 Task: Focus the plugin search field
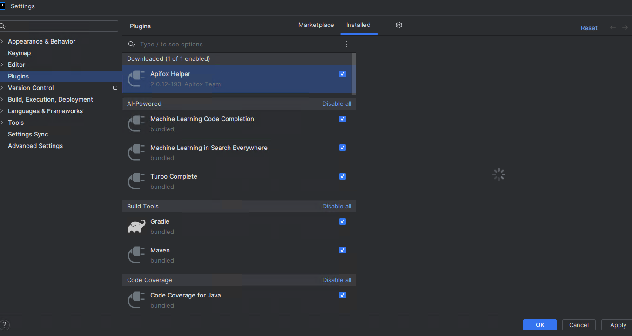point(237,44)
